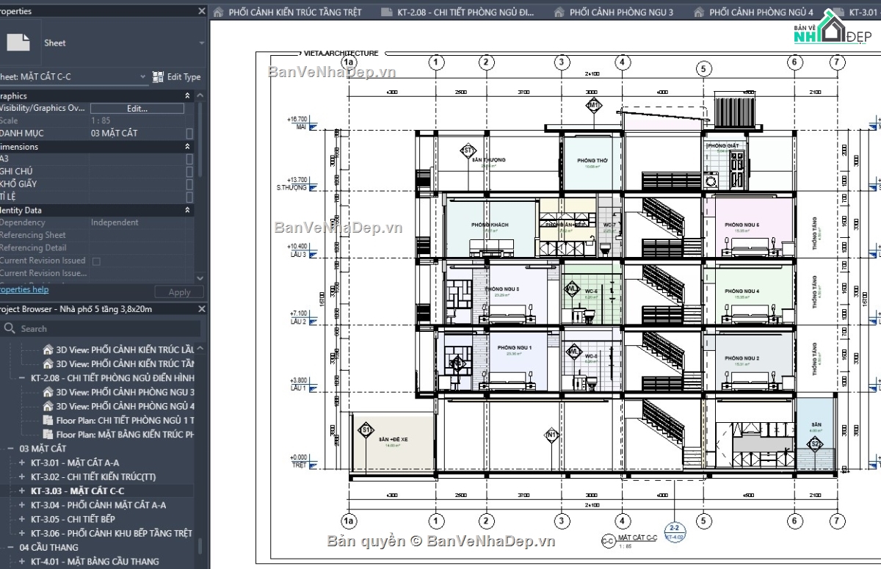This screenshot has width=881, height=569.
Task: Click the Apply button in Properties
Action: click(x=180, y=291)
